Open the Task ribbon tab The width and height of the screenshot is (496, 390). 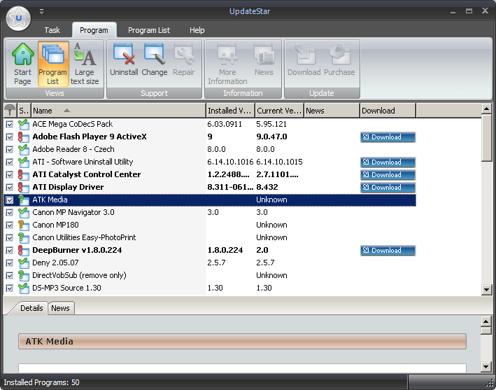(52, 30)
